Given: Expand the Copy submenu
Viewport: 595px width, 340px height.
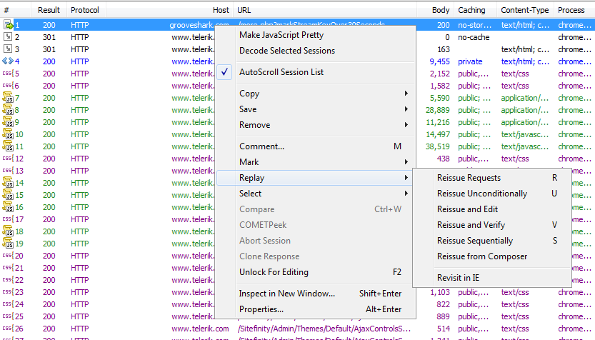Looking at the screenshot, I should pyautogui.click(x=315, y=94).
